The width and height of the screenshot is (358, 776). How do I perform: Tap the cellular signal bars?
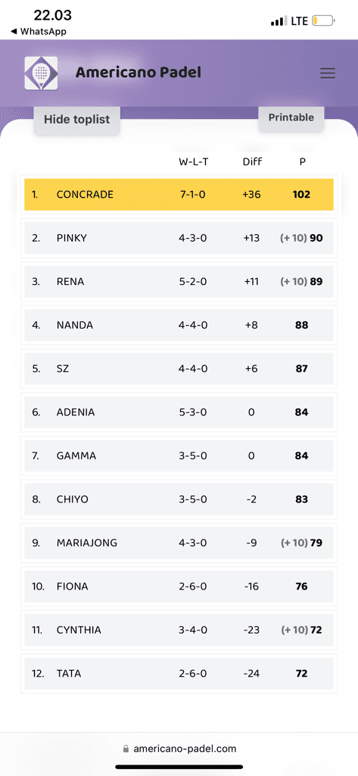(x=279, y=20)
